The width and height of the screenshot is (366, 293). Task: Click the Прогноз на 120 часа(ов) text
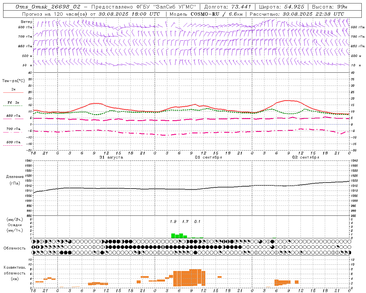(x=54, y=14)
